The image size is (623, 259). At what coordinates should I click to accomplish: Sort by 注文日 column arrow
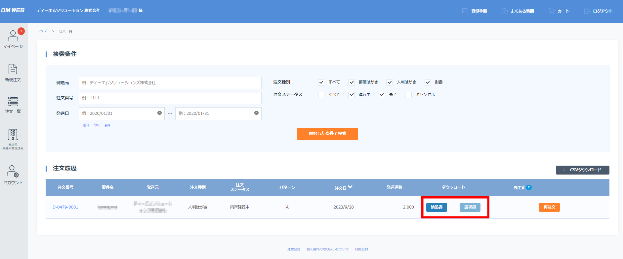[350, 187]
